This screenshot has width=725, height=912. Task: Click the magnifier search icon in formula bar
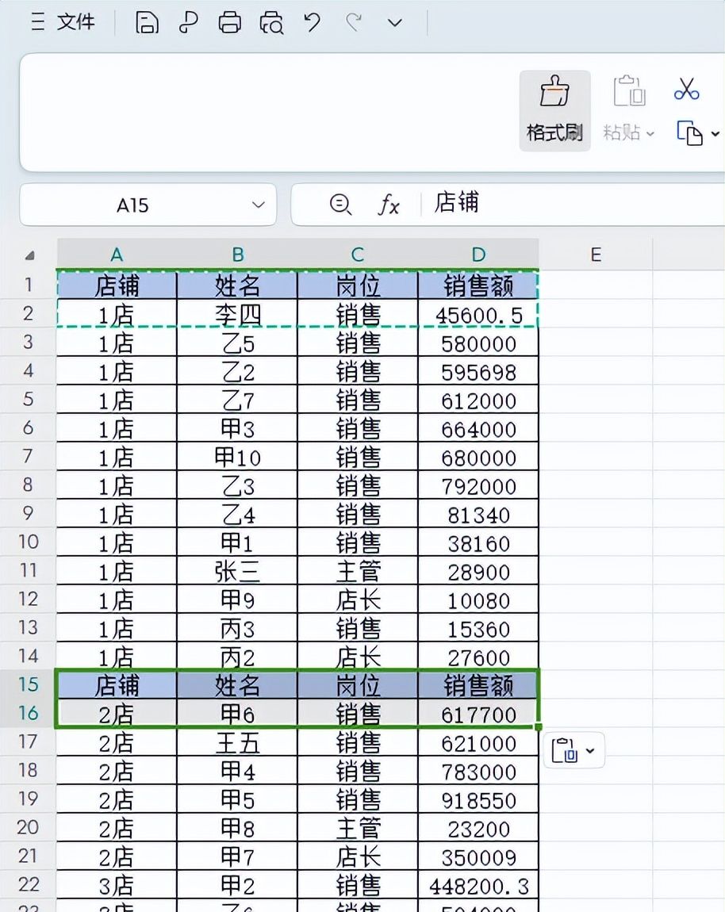point(340,203)
